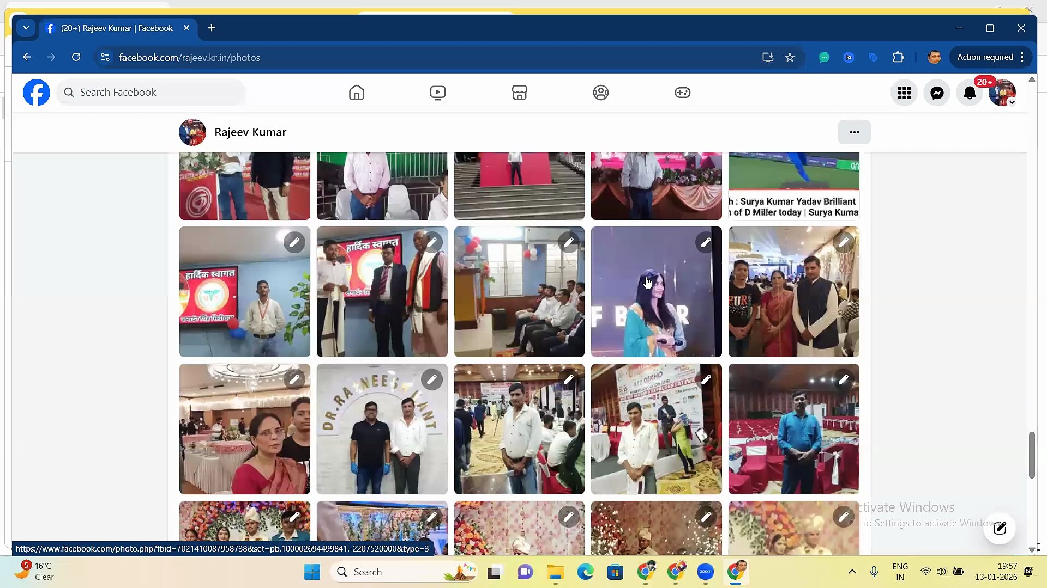The image size is (1047, 588).
Task: Open notifications showing the 20+ badge
Action: (x=970, y=93)
